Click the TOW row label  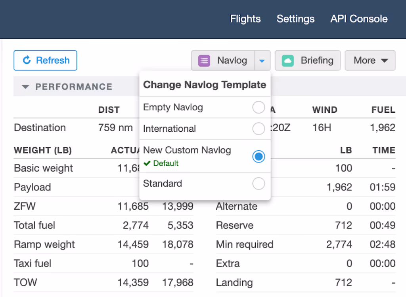tap(25, 282)
